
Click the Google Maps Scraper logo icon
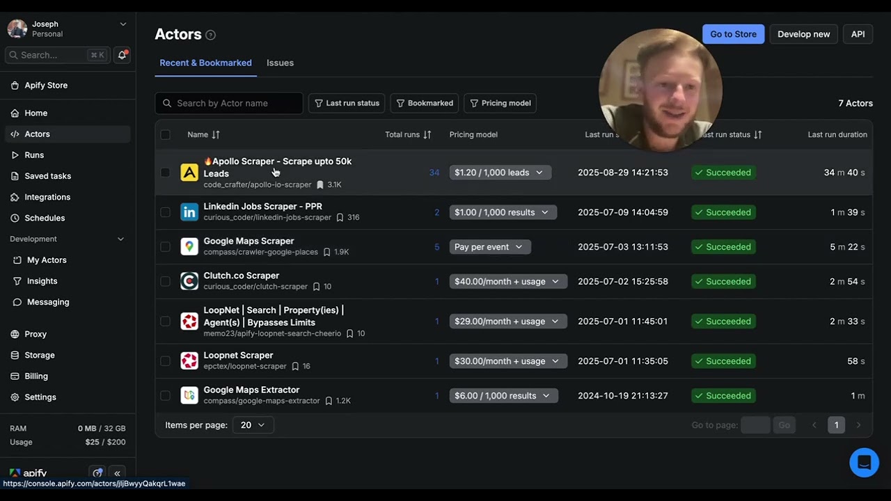click(189, 246)
